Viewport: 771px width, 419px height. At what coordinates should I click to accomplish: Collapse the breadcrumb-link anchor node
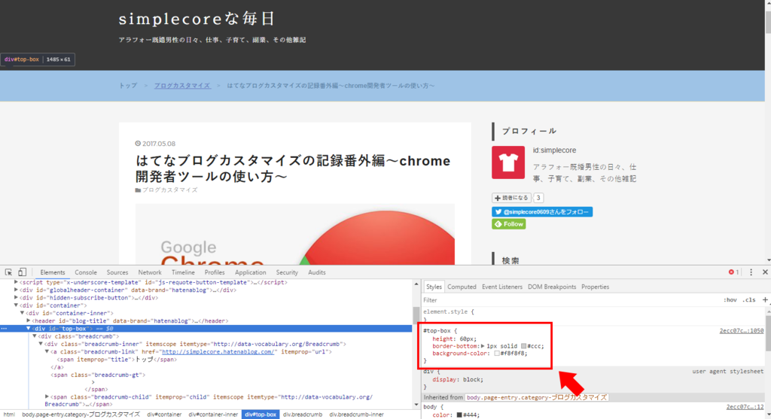[x=47, y=351]
